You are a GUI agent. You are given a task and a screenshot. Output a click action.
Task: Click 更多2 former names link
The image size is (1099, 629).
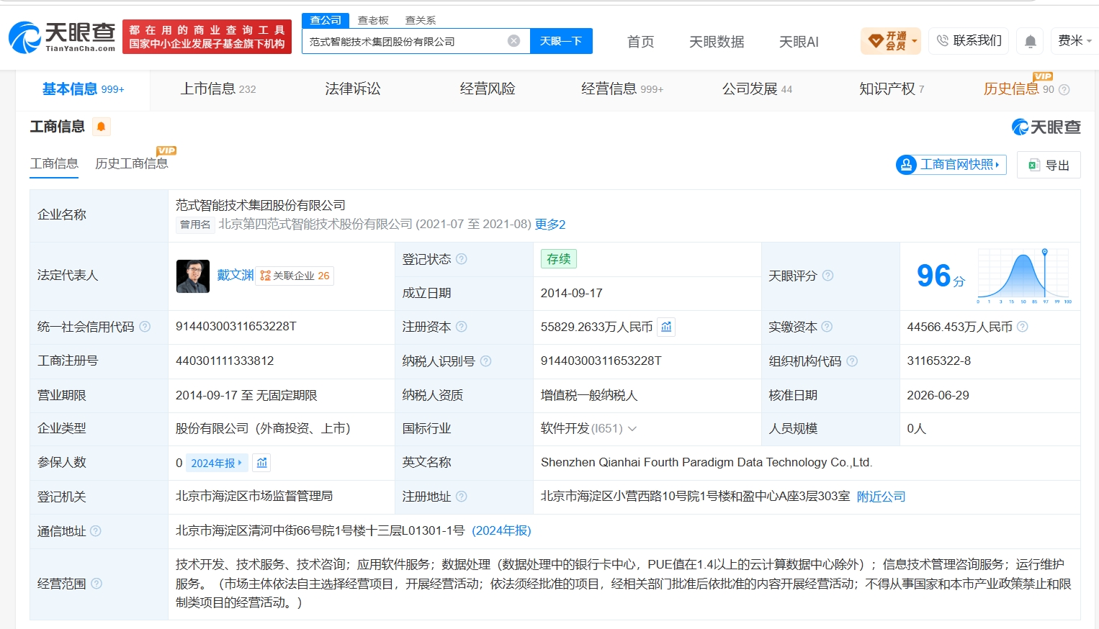tap(550, 225)
